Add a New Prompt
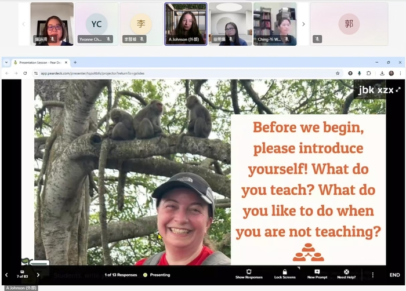The height and width of the screenshot is (291, 406). pyautogui.click(x=317, y=274)
